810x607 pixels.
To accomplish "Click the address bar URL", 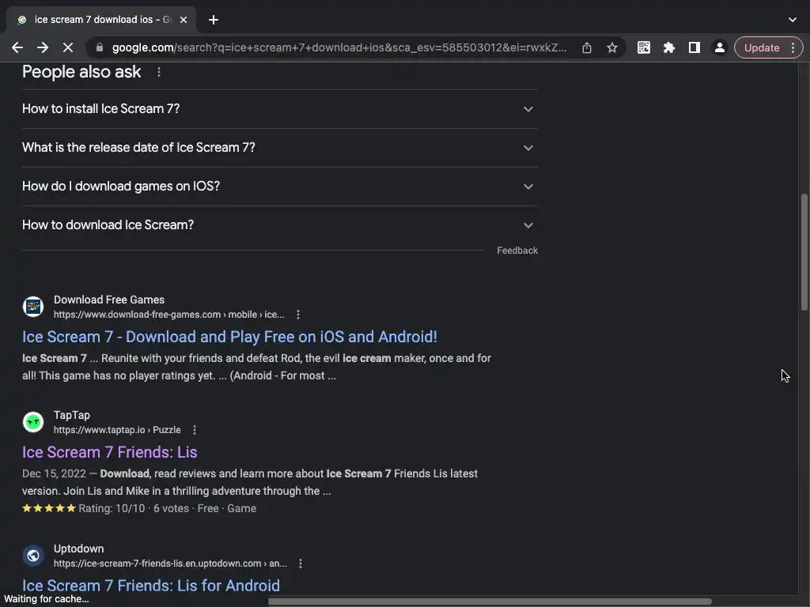I will click(339, 47).
